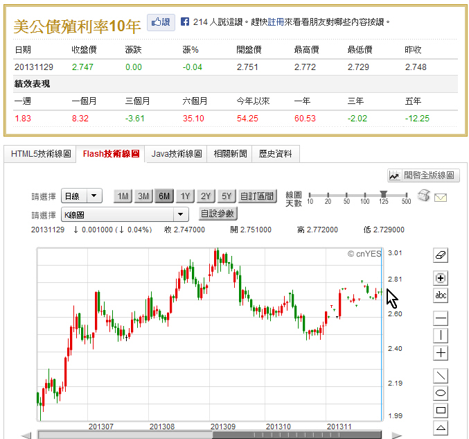Click the Facebook Like 讚 button

click(x=161, y=22)
